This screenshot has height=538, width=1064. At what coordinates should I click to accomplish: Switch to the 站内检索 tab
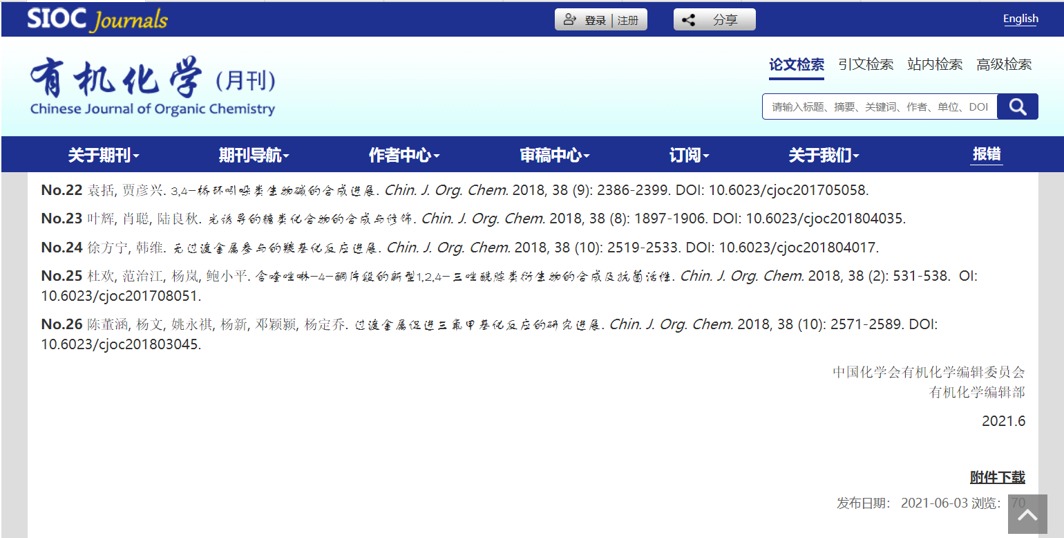[x=934, y=65]
